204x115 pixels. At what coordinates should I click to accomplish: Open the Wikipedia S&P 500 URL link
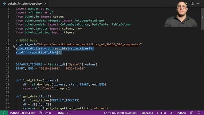89,44
